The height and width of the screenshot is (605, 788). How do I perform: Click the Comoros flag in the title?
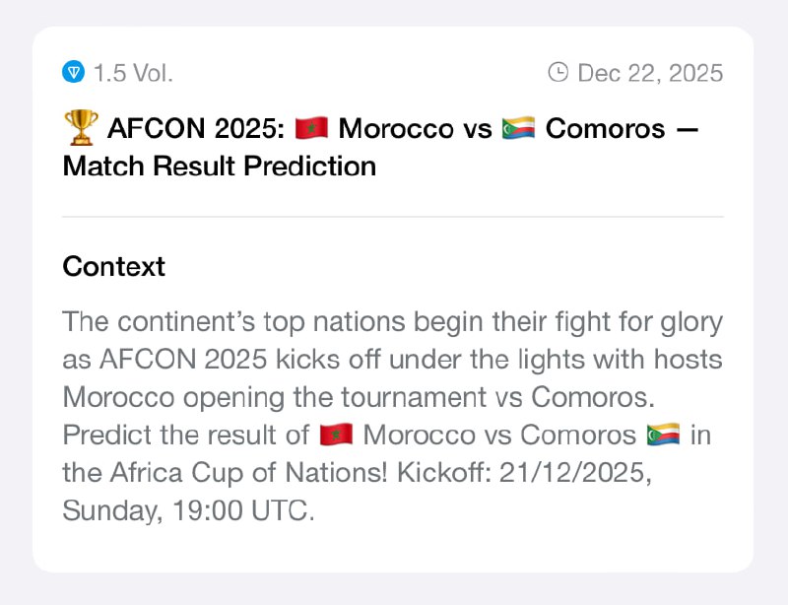coord(518,128)
